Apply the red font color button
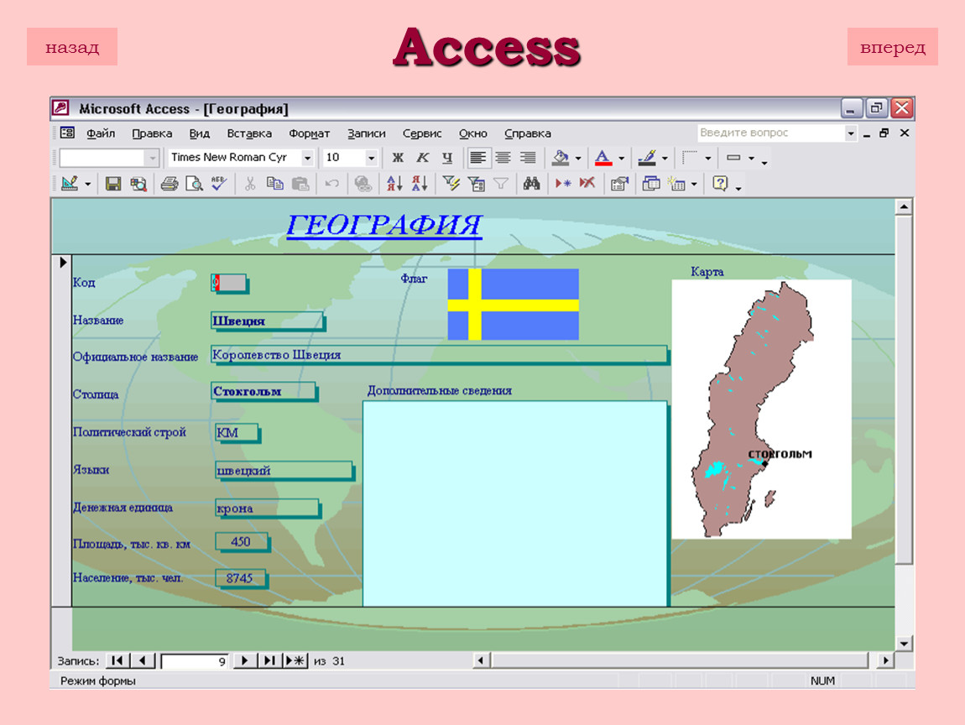The height and width of the screenshot is (725, 965). tap(603, 158)
